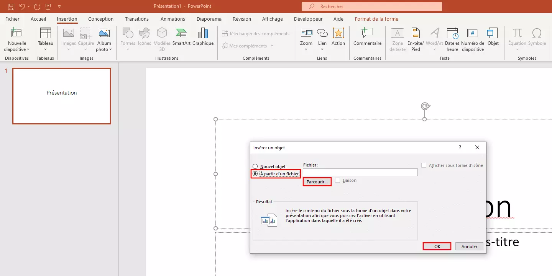Viewport: 552px width, 276px height.
Task: Open the Transitions tab
Action: click(x=137, y=19)
